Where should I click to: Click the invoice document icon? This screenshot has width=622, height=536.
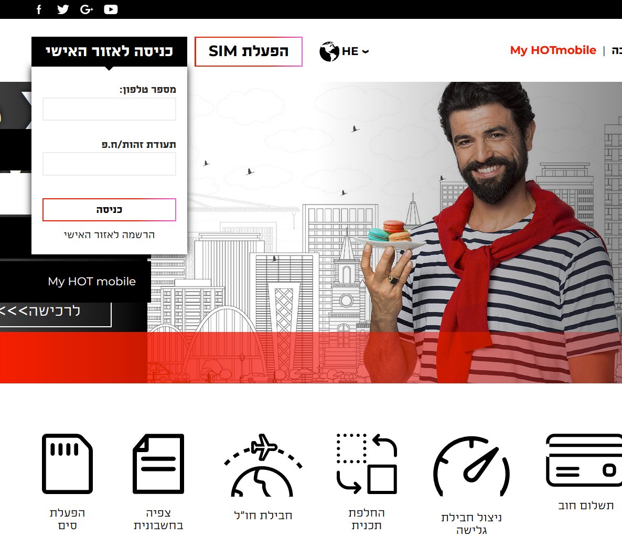[x=158, y=464]
